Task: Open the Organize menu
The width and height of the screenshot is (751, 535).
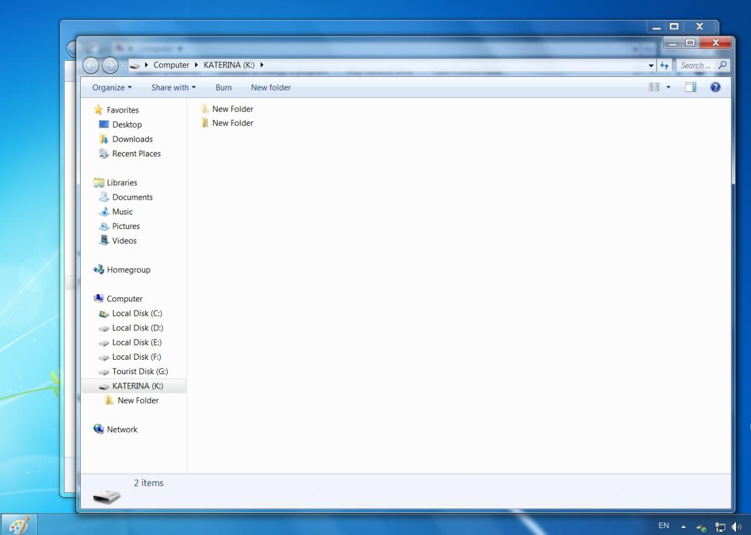Action: point(112,88)
